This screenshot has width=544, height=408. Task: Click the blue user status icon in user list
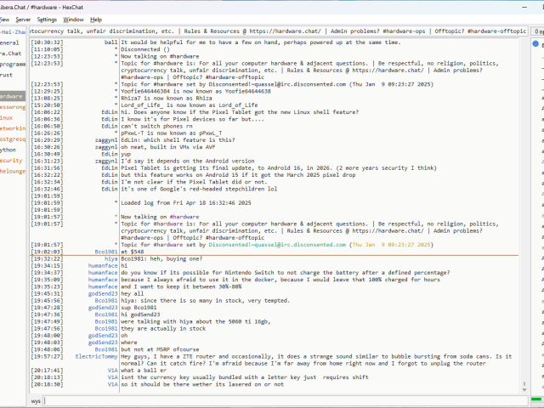point(535,43)
